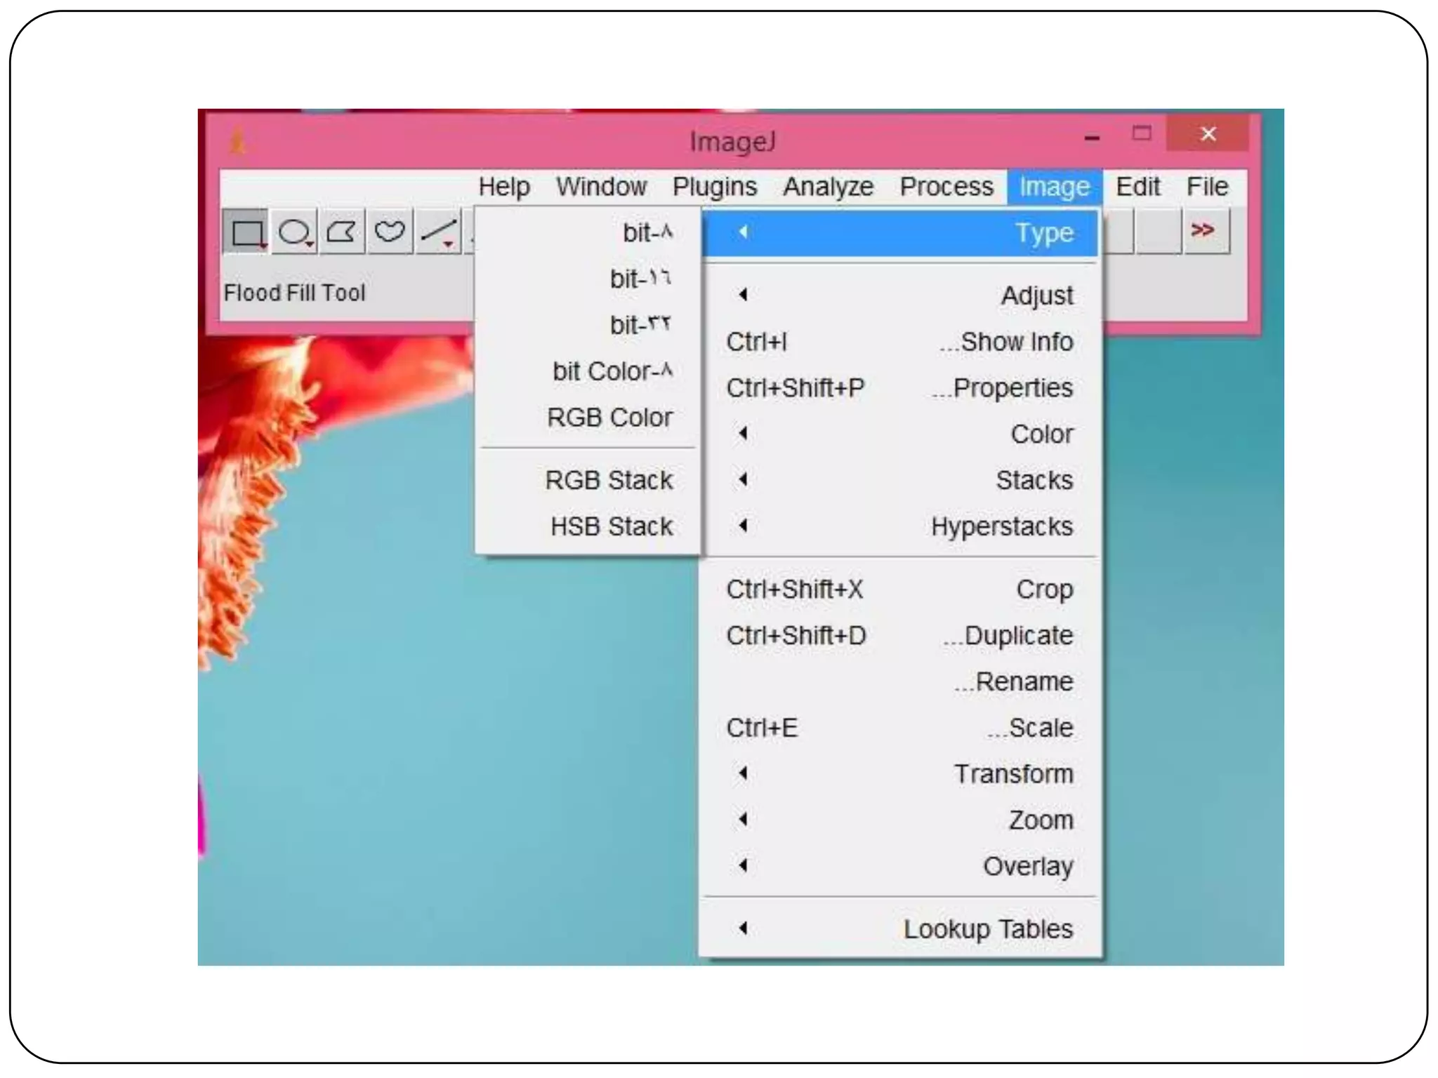
Task: Open the Process menu
Action: (x=946, y=187)
